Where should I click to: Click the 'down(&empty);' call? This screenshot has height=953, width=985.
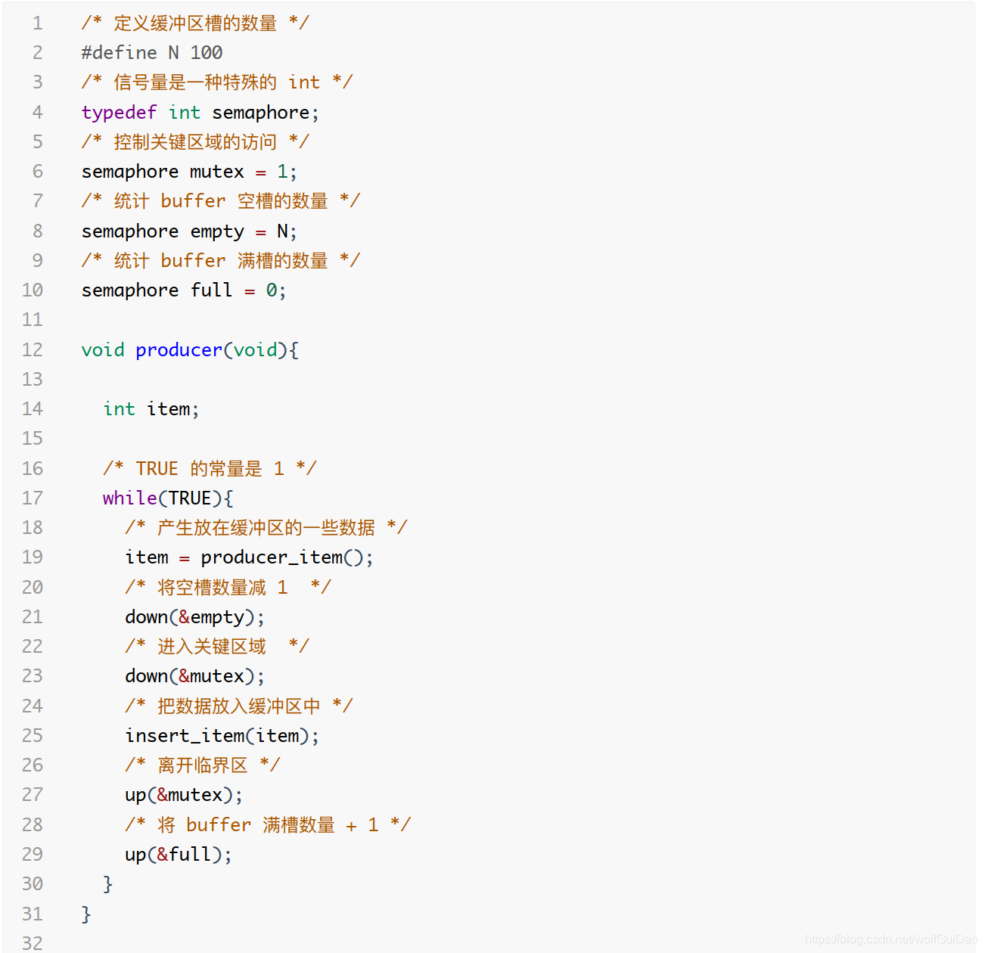[x=195, y=617]
